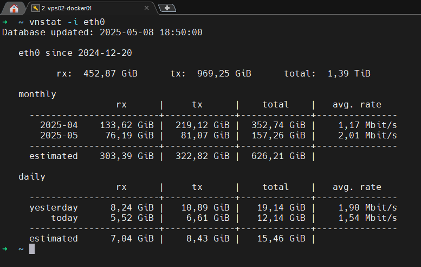The height and width of the screenshot is (267, 421).
Task: Click the green prompt arrow on the vnstat line
Action: click(x=5, y=22)
